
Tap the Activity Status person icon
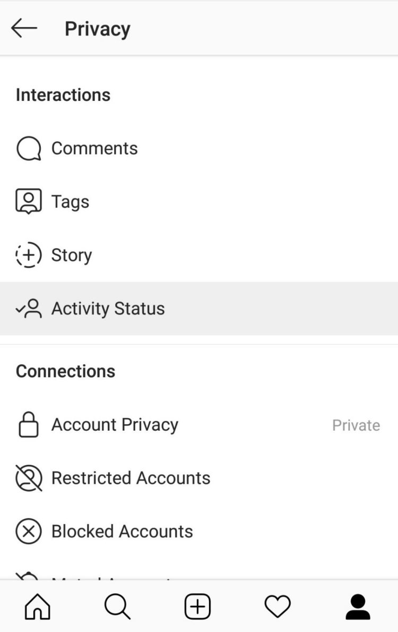click(29, 309)
